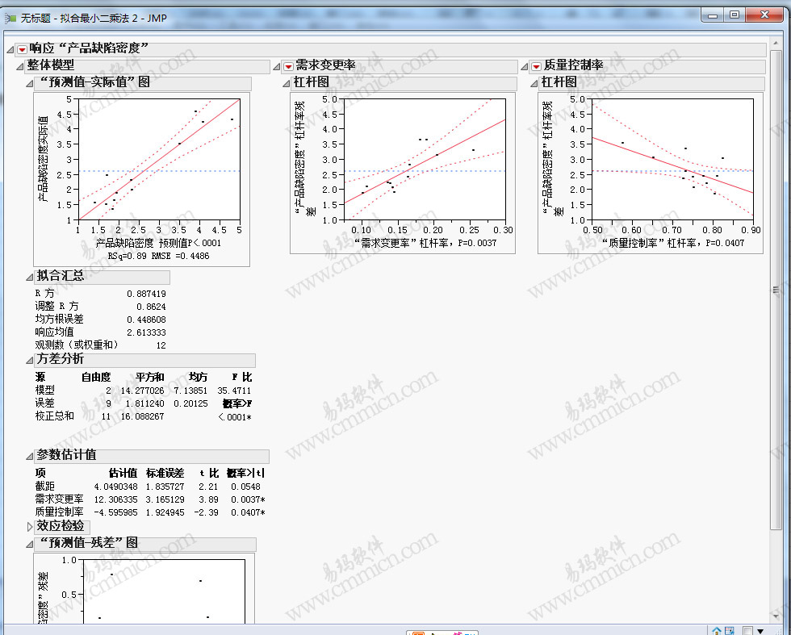Open red triangle menu for 需求变更率
The height and width of the screenshot is (635, 791).
coord(288,66)
